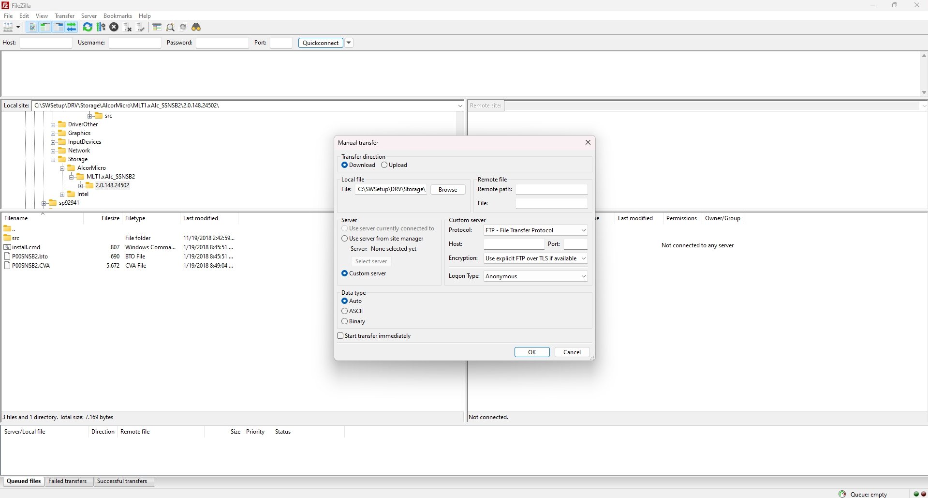The height and width of the screenshot is (498, 928).
Task: Click the activity indicator lights in status bar
Action: (x=920, y=494)
